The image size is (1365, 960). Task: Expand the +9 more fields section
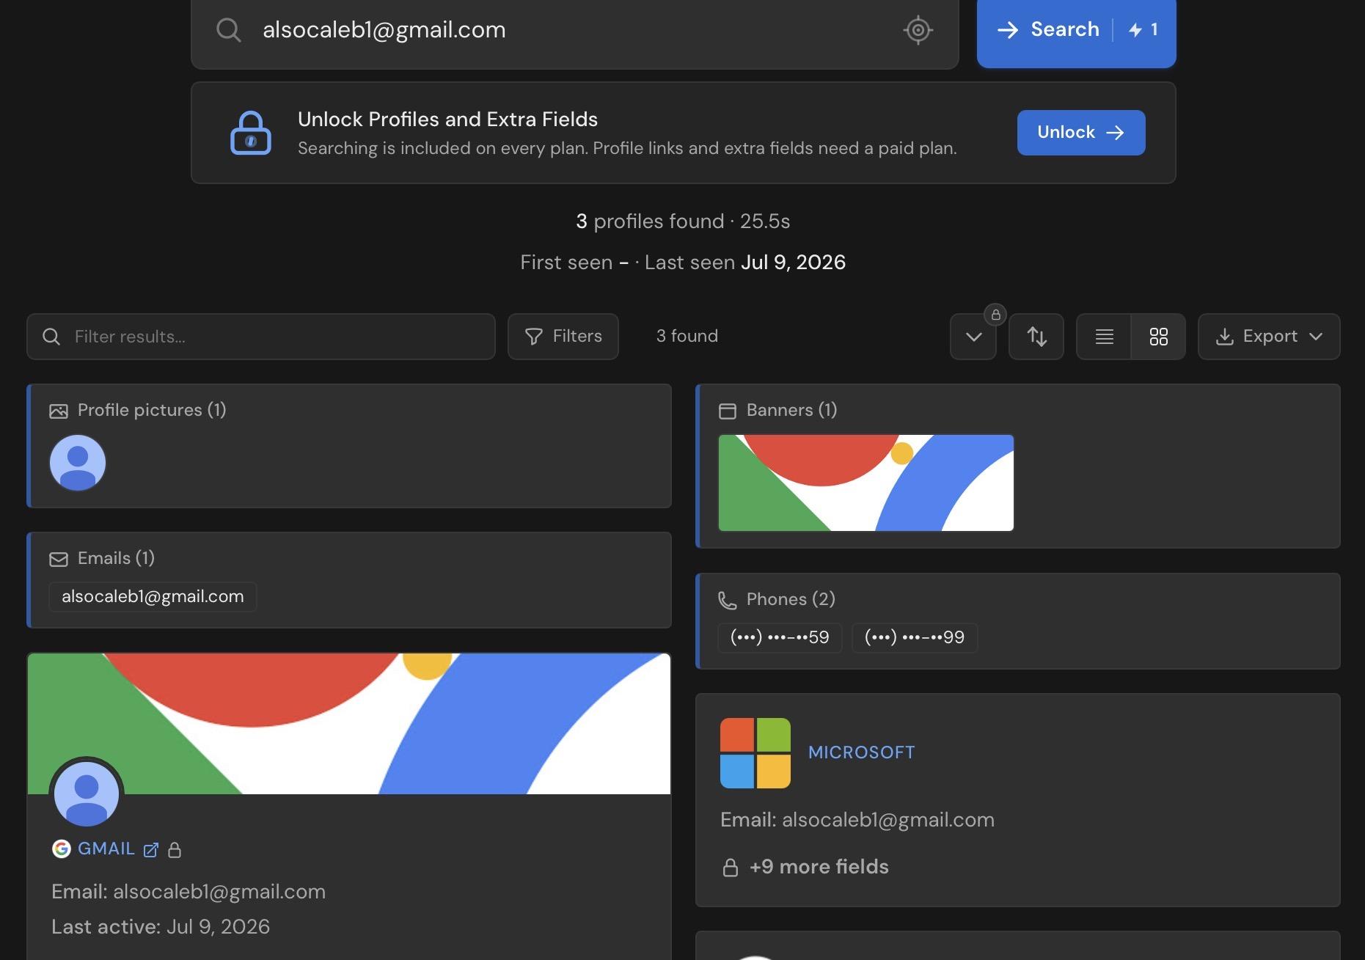(805, 867)
